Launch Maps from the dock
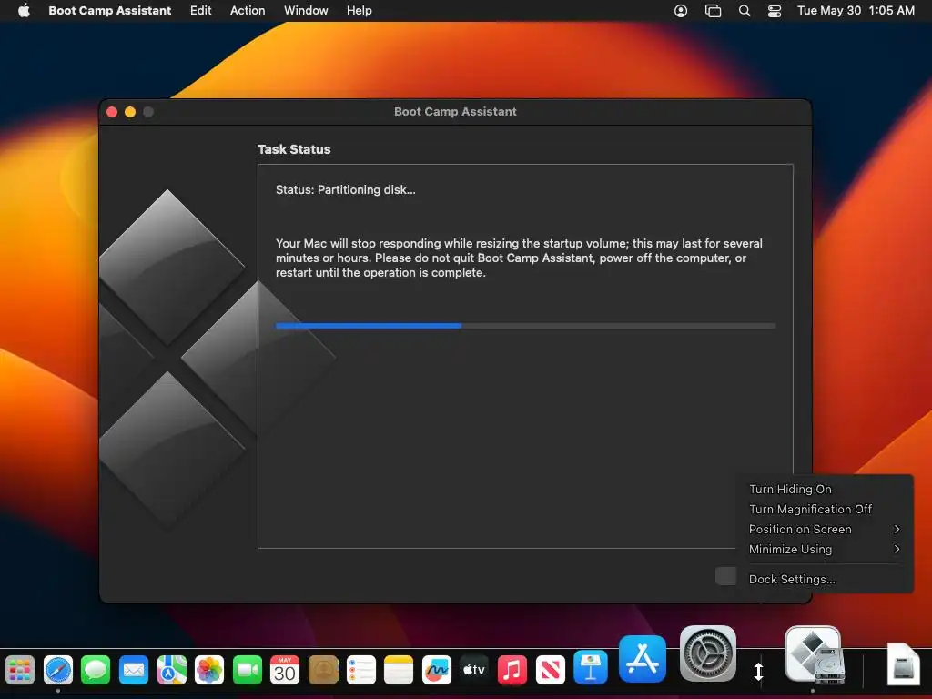This screenshot has height=699, width=932. [x=172, y=671]
